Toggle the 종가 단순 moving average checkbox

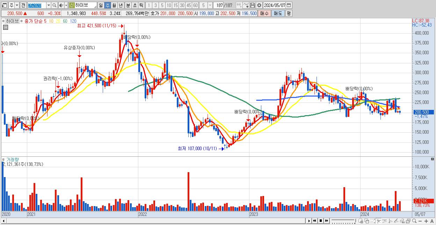pos(22,21)
